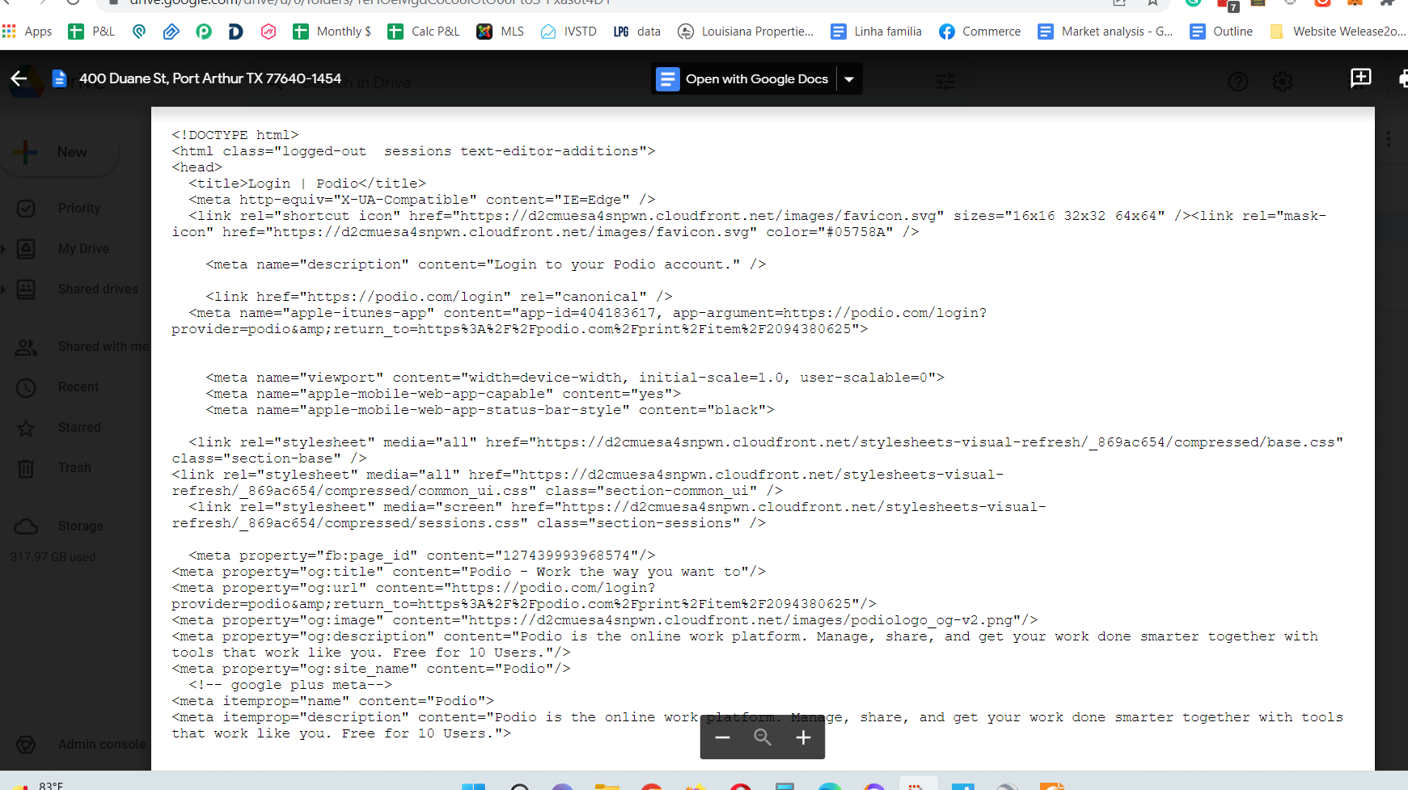Screen dimensions: 1408x790
Task: Click the pink hexagon bookmark icon
Action: pos(268,32)
